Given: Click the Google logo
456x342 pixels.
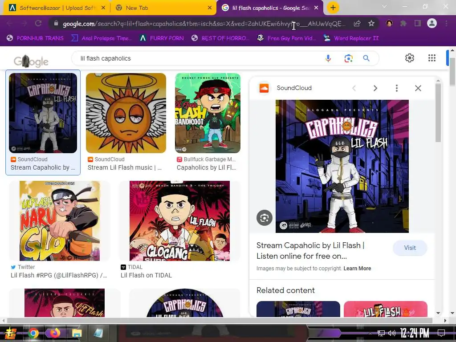Looking at the screenshot, I should click(31, 61).
